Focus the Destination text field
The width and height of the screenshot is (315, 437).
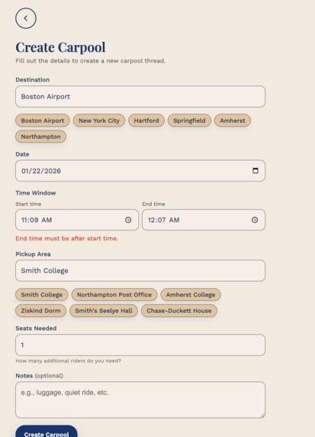pyautogui.click(x=140, y=96)
